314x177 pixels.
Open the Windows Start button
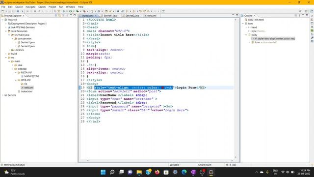coord(103,172)
